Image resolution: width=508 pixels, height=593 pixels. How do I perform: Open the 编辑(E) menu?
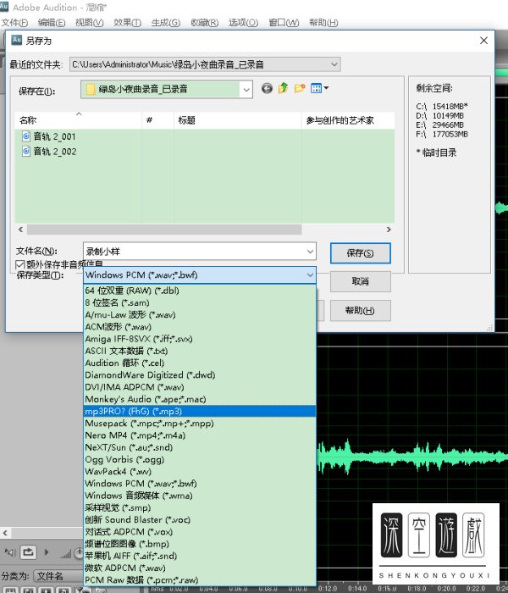[52, 23]
